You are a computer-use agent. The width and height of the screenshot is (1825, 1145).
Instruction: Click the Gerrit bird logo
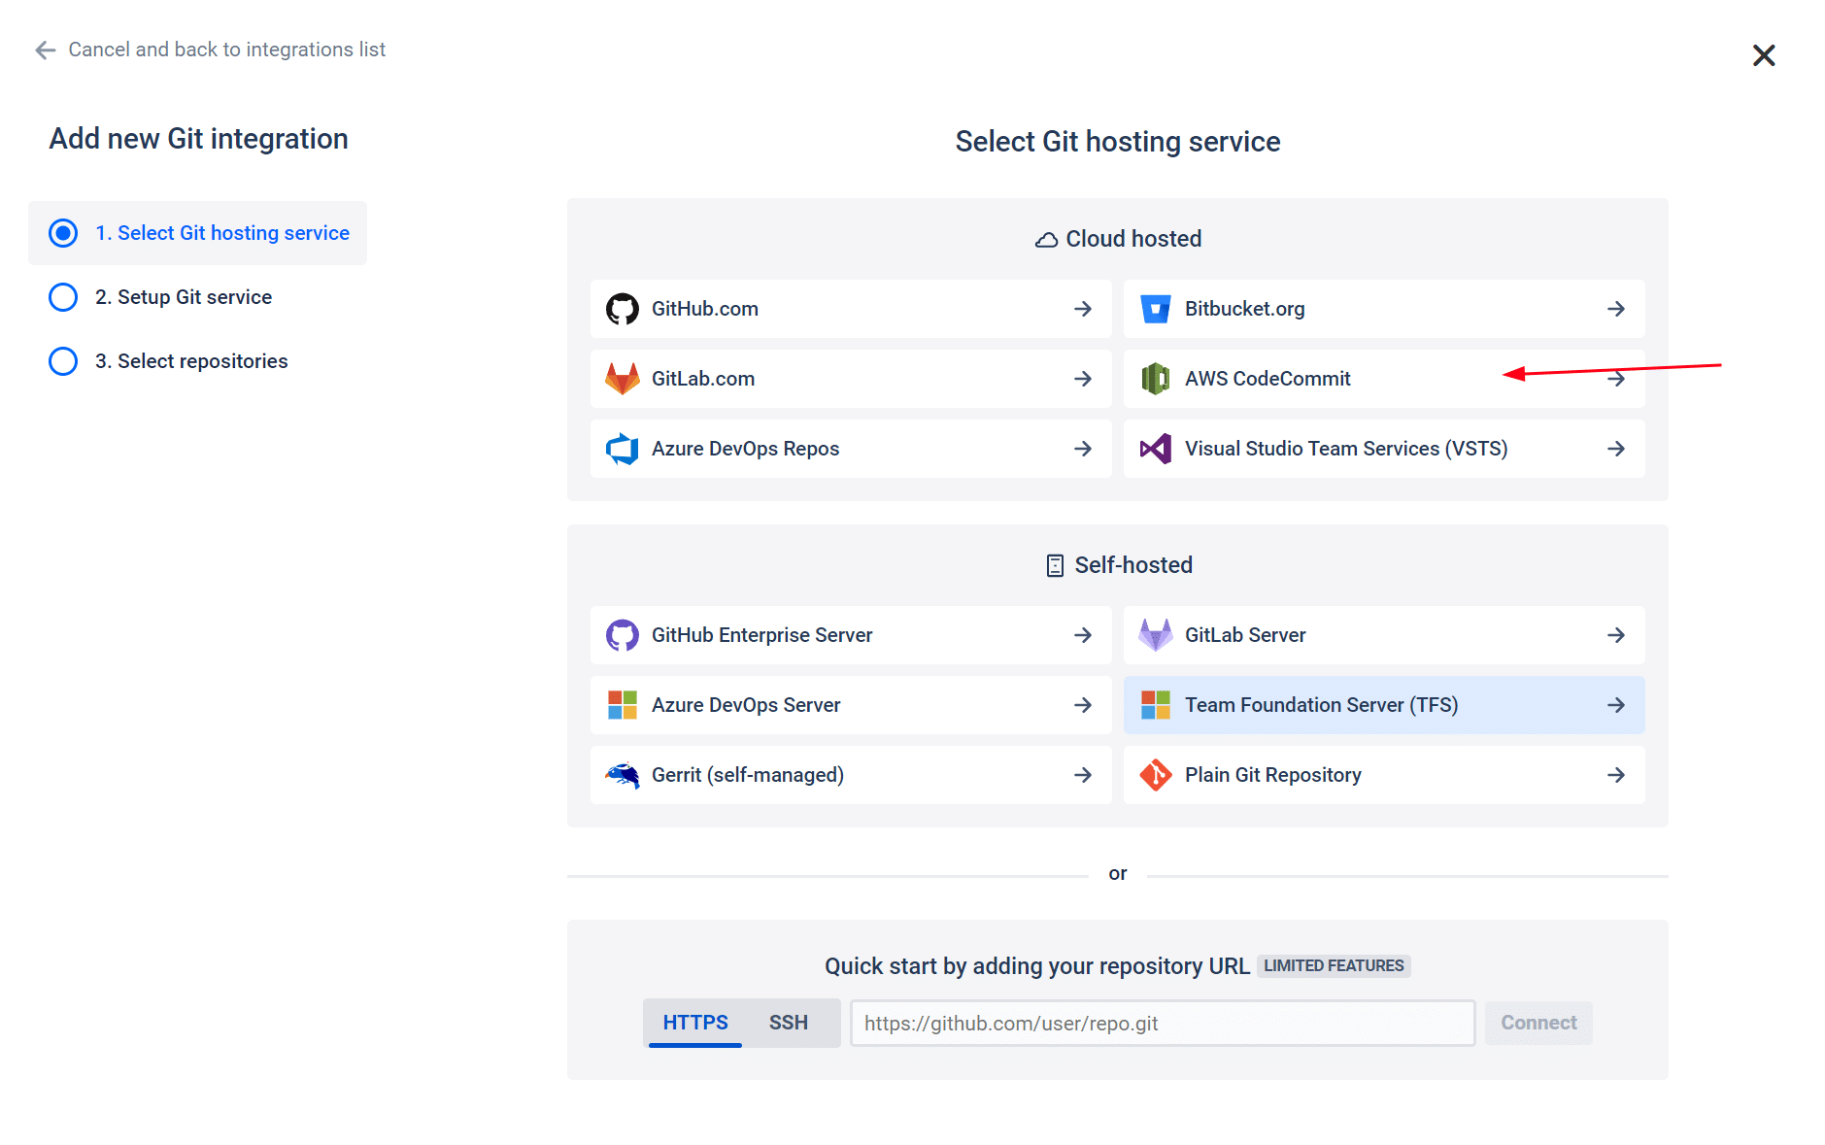tap(623, 775)
